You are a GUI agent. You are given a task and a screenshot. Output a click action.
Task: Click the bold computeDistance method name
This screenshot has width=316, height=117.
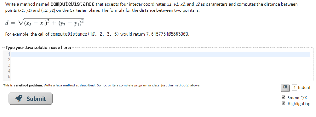click(72, 4)
